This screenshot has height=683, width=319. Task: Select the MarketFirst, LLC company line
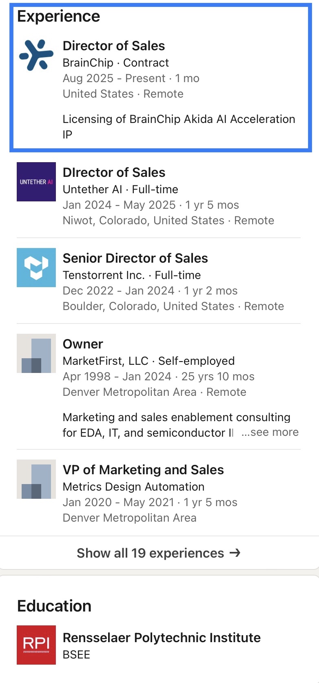(148, 361)
